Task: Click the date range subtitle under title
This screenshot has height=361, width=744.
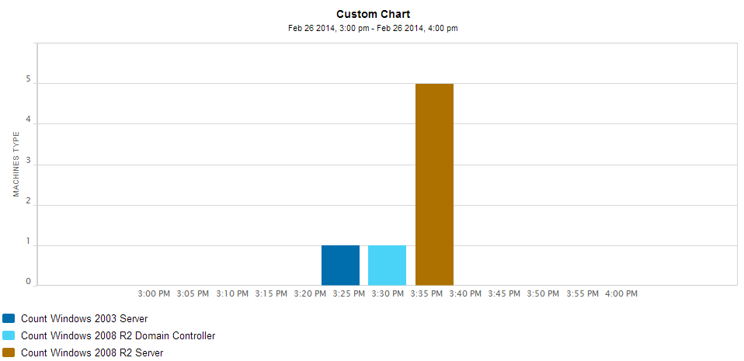Action: pyautogui.click(x=373, y=29)
